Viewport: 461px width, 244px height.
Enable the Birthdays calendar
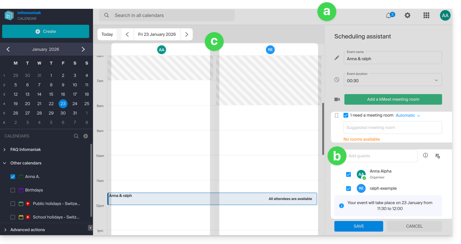tap(13, 190)
